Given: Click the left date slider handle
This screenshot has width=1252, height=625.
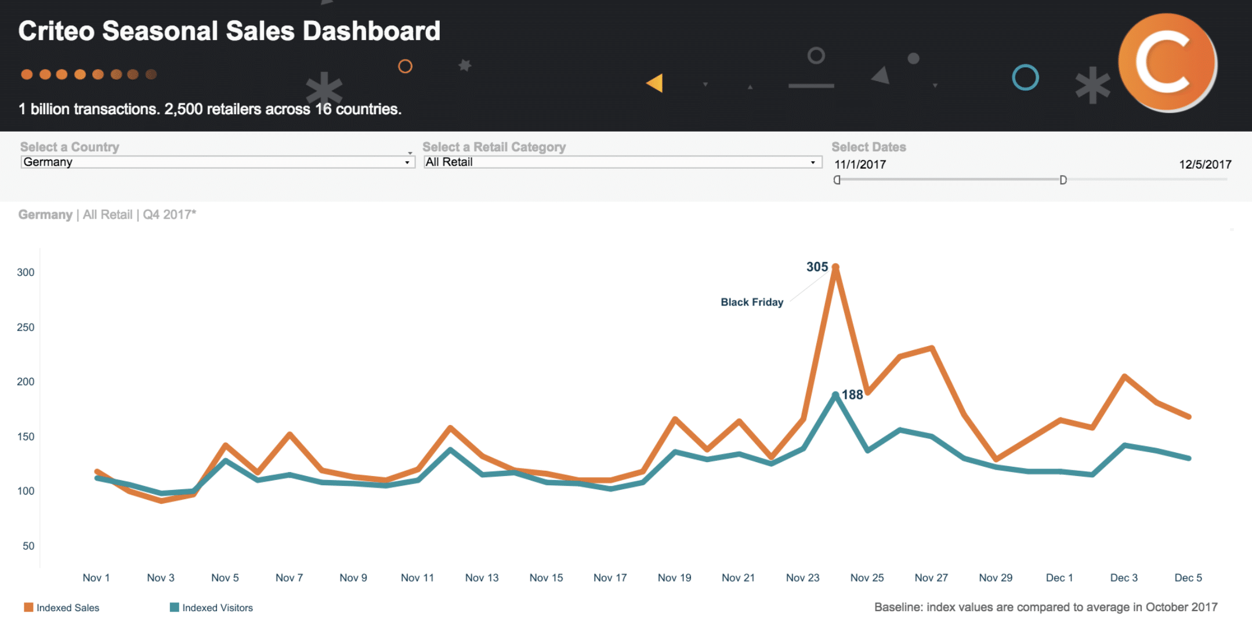Looking at the screenshot, I should (837, 180).
